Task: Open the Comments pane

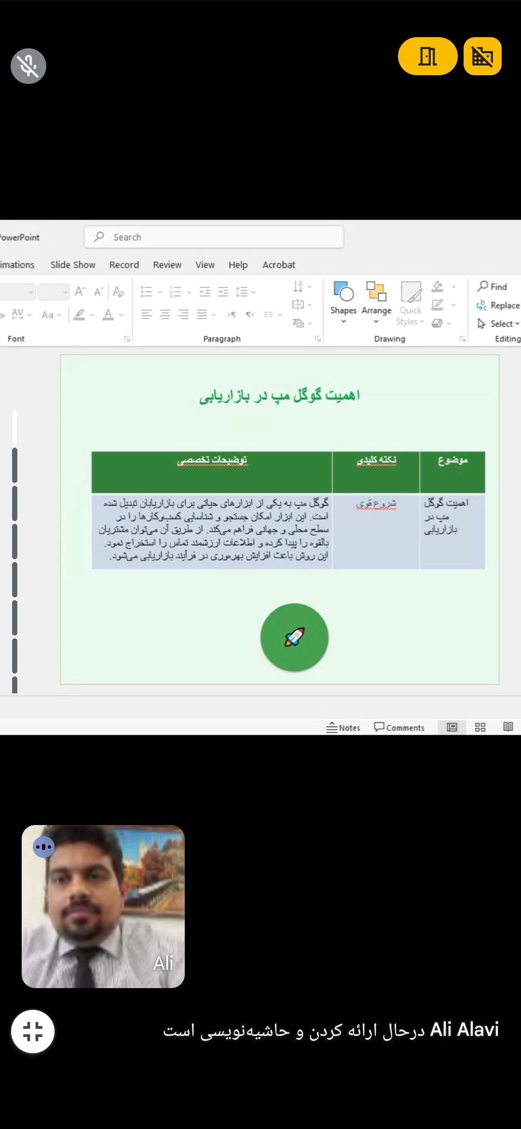Action: [x=399, y=728]
